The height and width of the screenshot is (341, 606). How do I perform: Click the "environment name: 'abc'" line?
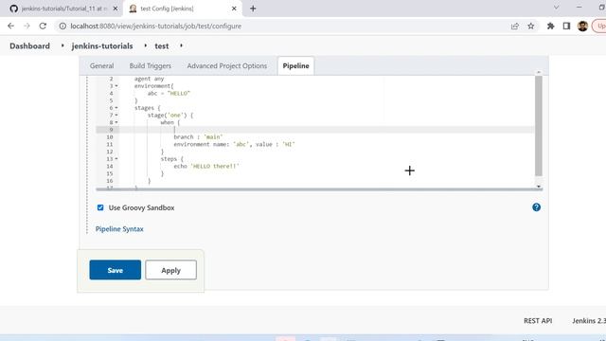234,144
